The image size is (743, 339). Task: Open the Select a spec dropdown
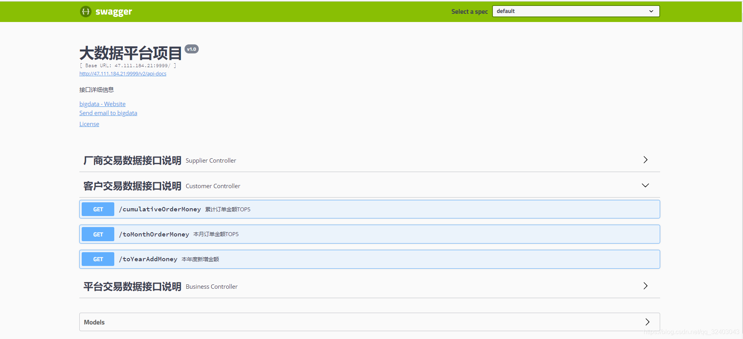[576, 11]
